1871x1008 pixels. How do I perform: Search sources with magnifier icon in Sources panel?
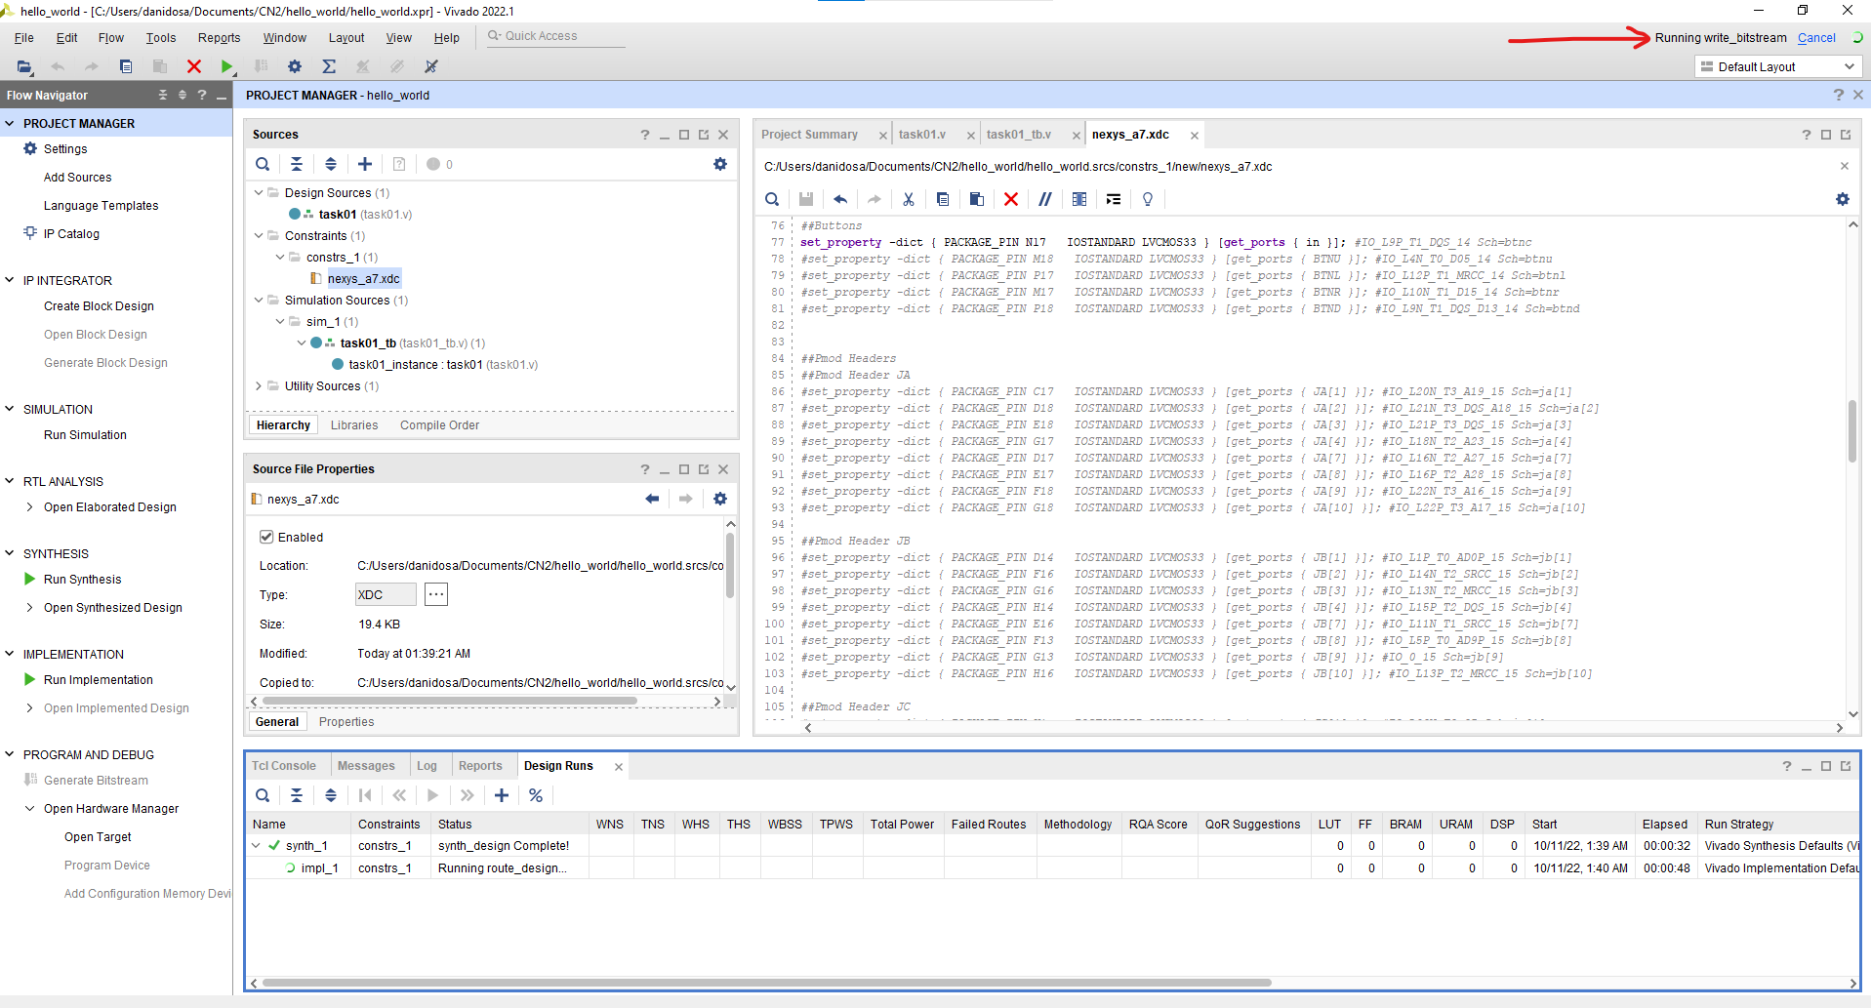pyautogui.click(x=263, y=164)
